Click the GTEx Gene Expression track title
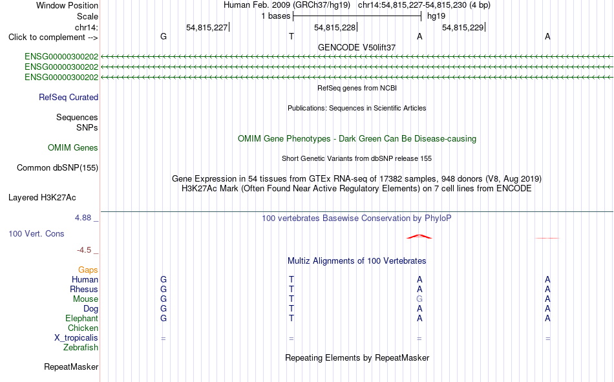 pos(357,178)
